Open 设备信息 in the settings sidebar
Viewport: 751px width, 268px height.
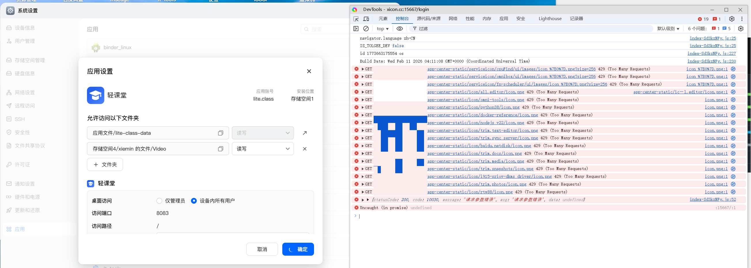coord(25,28)
